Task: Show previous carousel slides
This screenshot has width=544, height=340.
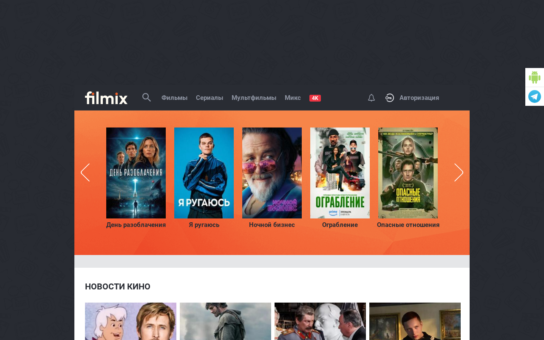Action: click(85, 173)
